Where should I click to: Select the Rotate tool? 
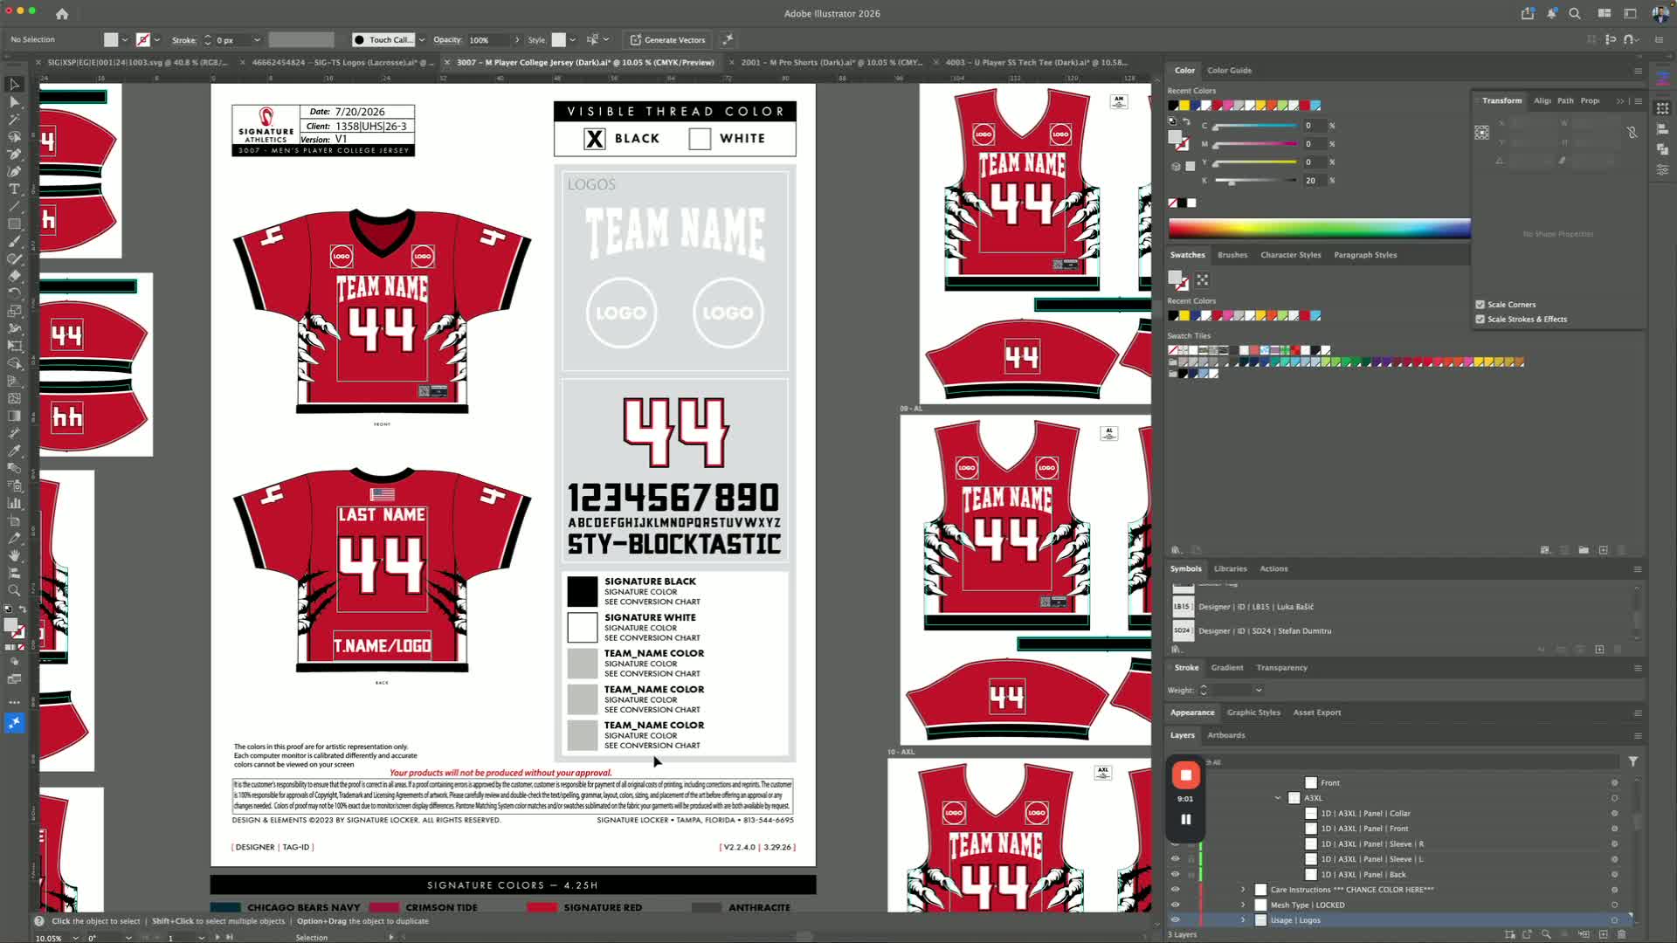[14, 293]
